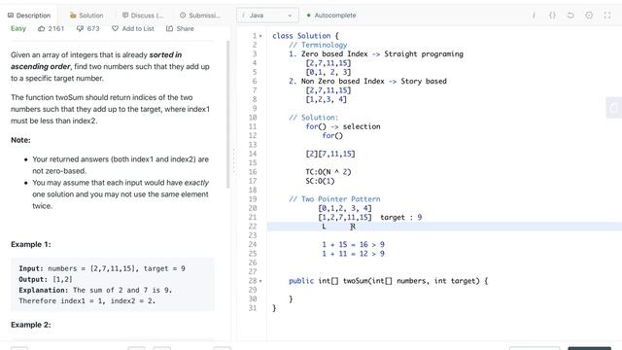Click the Share icon
622x350 pixels.
(169, 28)
